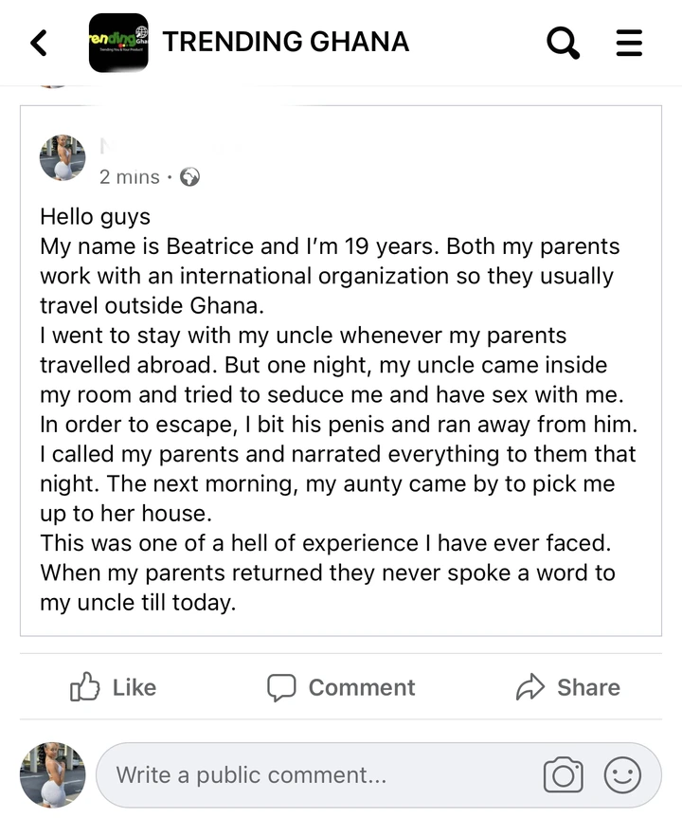This screenshot has width=682, height=818.
Task: Click the speech bubble Comment icon
Action: [281, 687]
